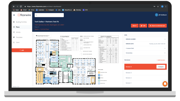Click the Compare button
The image size is (180, 101).
pos(161,67)
